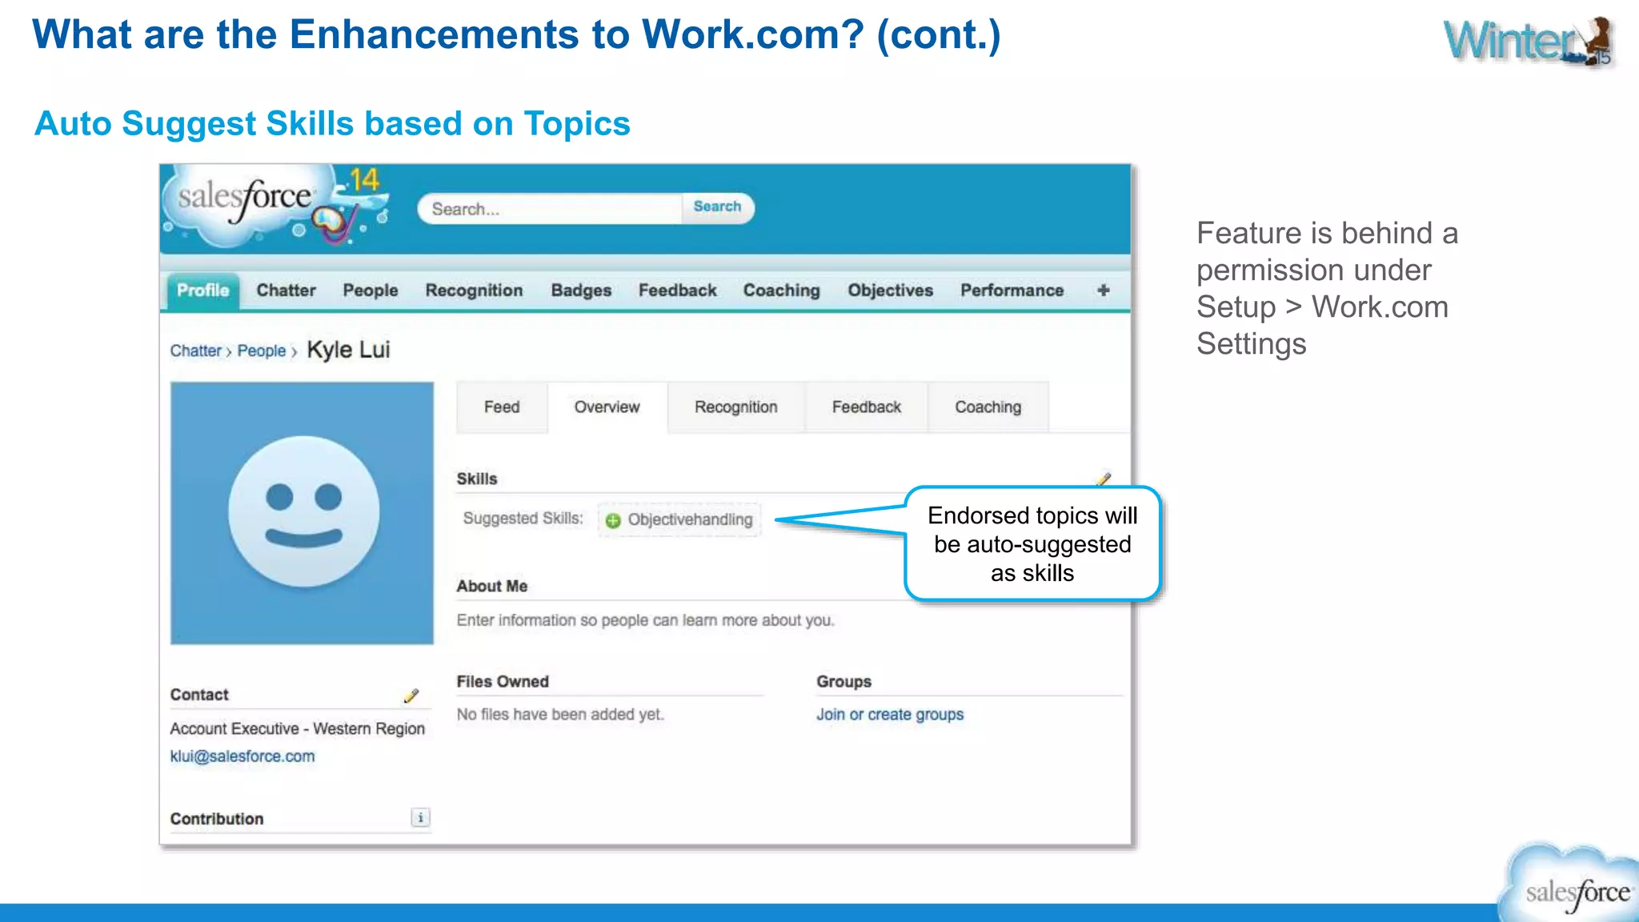
Task: Click the Search button
Action: (x=717, y=206)
